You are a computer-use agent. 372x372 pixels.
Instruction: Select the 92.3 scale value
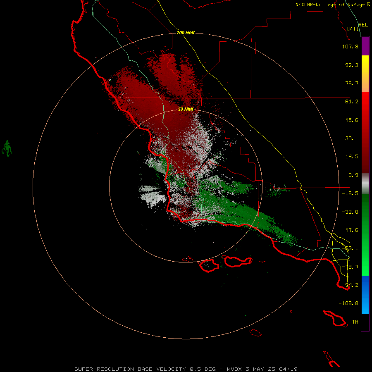(352, 65)
